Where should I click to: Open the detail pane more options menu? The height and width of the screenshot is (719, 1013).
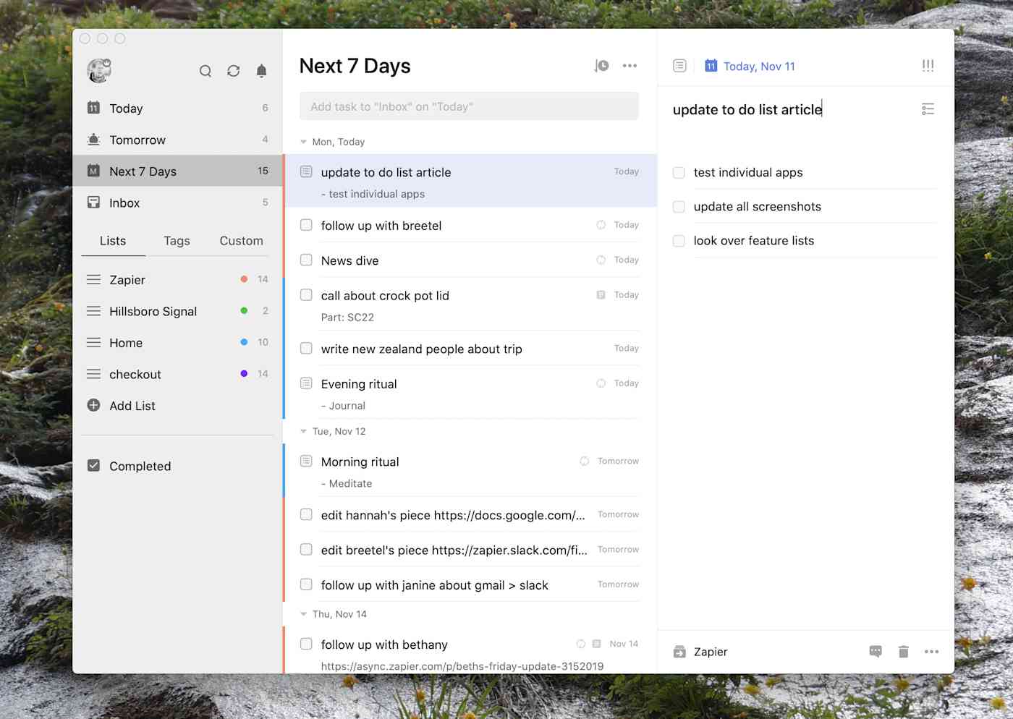coord(931,652)
